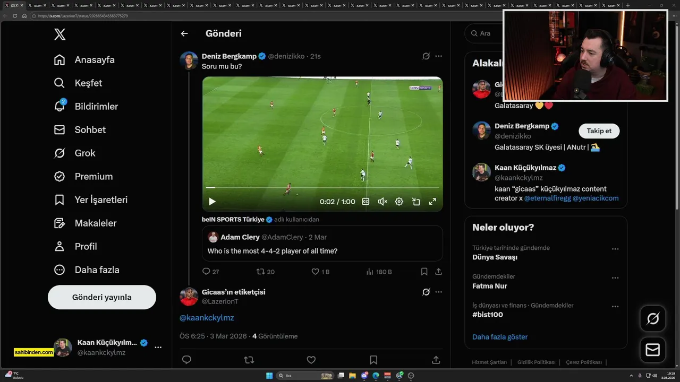Open #bist100 trend options

coord(615,306)
